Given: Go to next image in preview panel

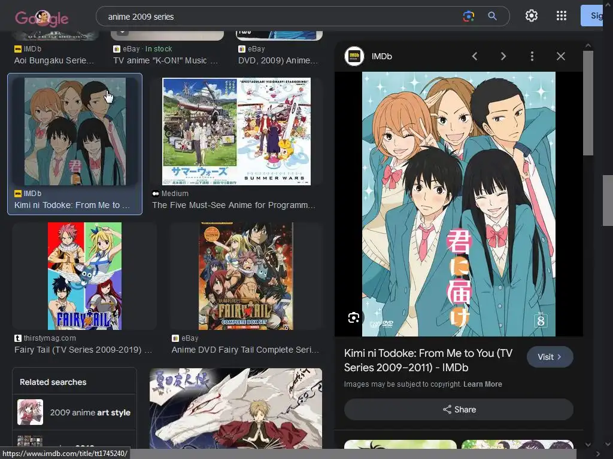Looking at the screenshot, I should (x=503, y=56).
